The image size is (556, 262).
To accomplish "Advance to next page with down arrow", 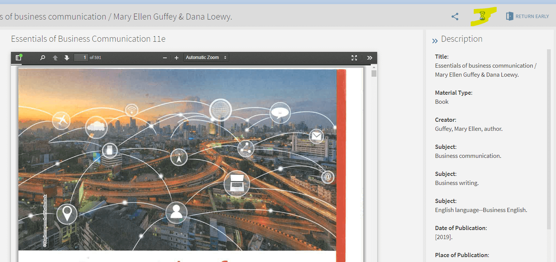I will pyautogui.click(x=67, y=58).
